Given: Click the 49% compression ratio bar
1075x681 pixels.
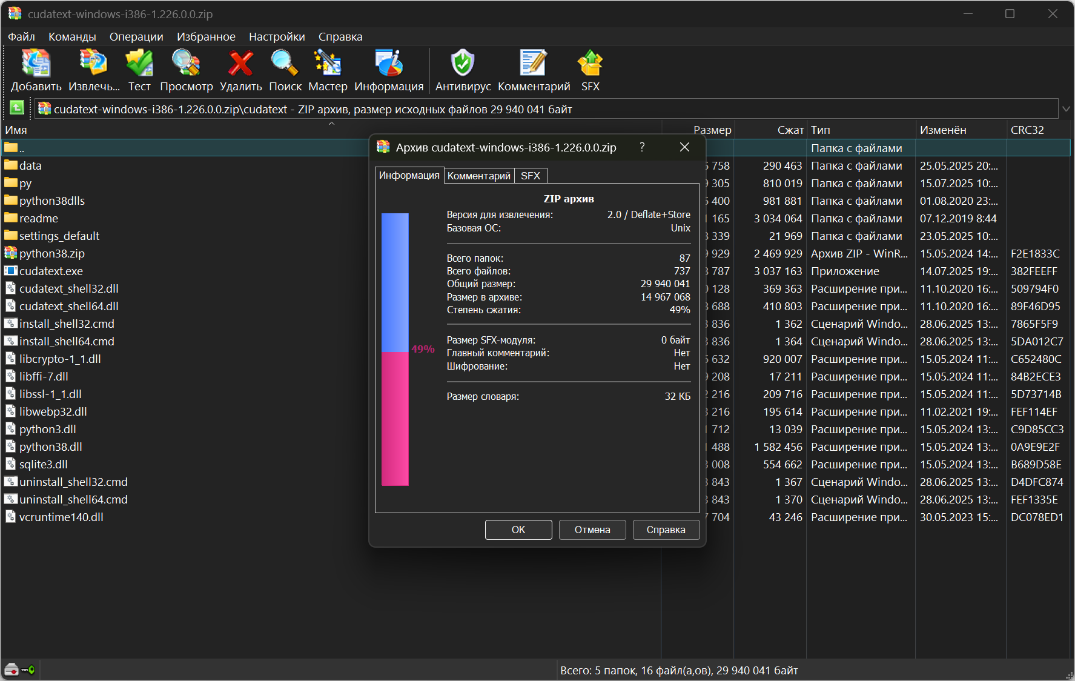Looking at the screenshot, I should click(395, 350).
